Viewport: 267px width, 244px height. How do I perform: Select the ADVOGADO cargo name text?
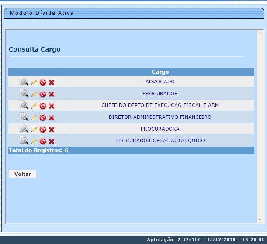(160, 82)
